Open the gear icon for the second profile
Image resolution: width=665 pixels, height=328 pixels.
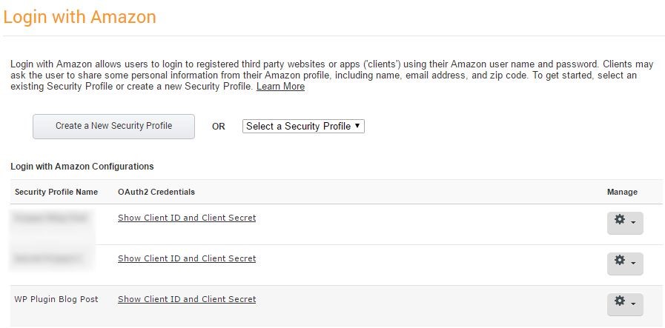point(620,261)
